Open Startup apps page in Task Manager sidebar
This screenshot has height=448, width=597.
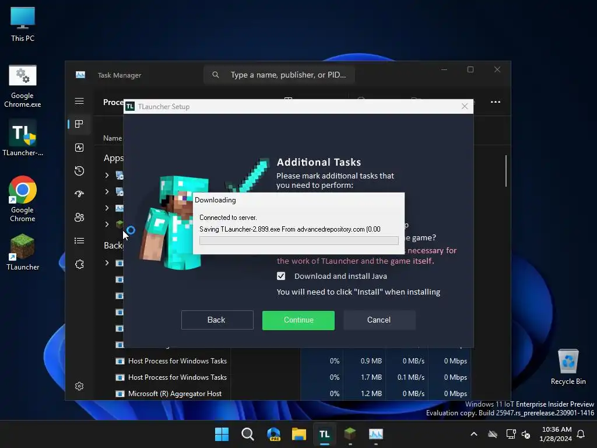[79, 194]
